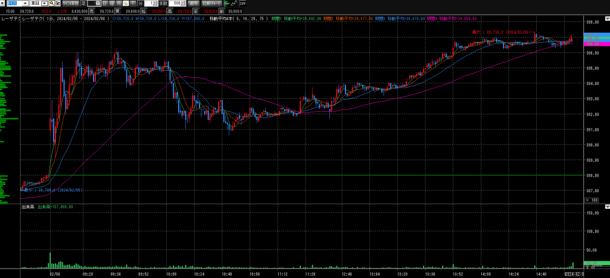Toggle the OFF button in toolbar
Screen dimensions: 610x278
pos(243,4)
